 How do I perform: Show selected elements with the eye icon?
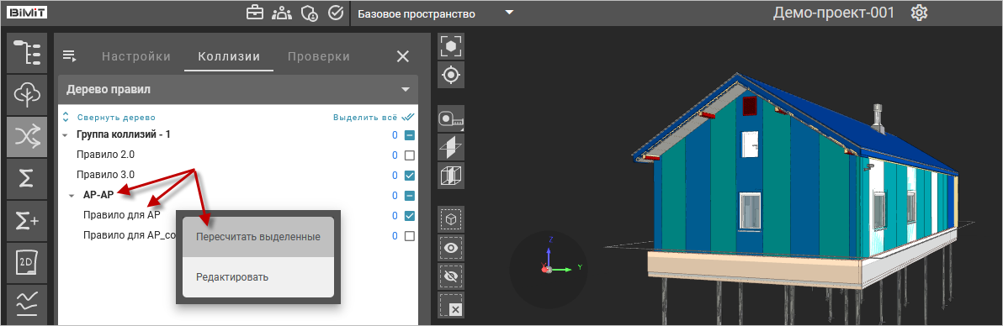[x=452, y=248]
